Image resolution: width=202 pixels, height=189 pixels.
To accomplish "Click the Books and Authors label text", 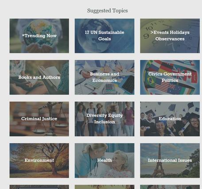I will (x=39, y=77).
